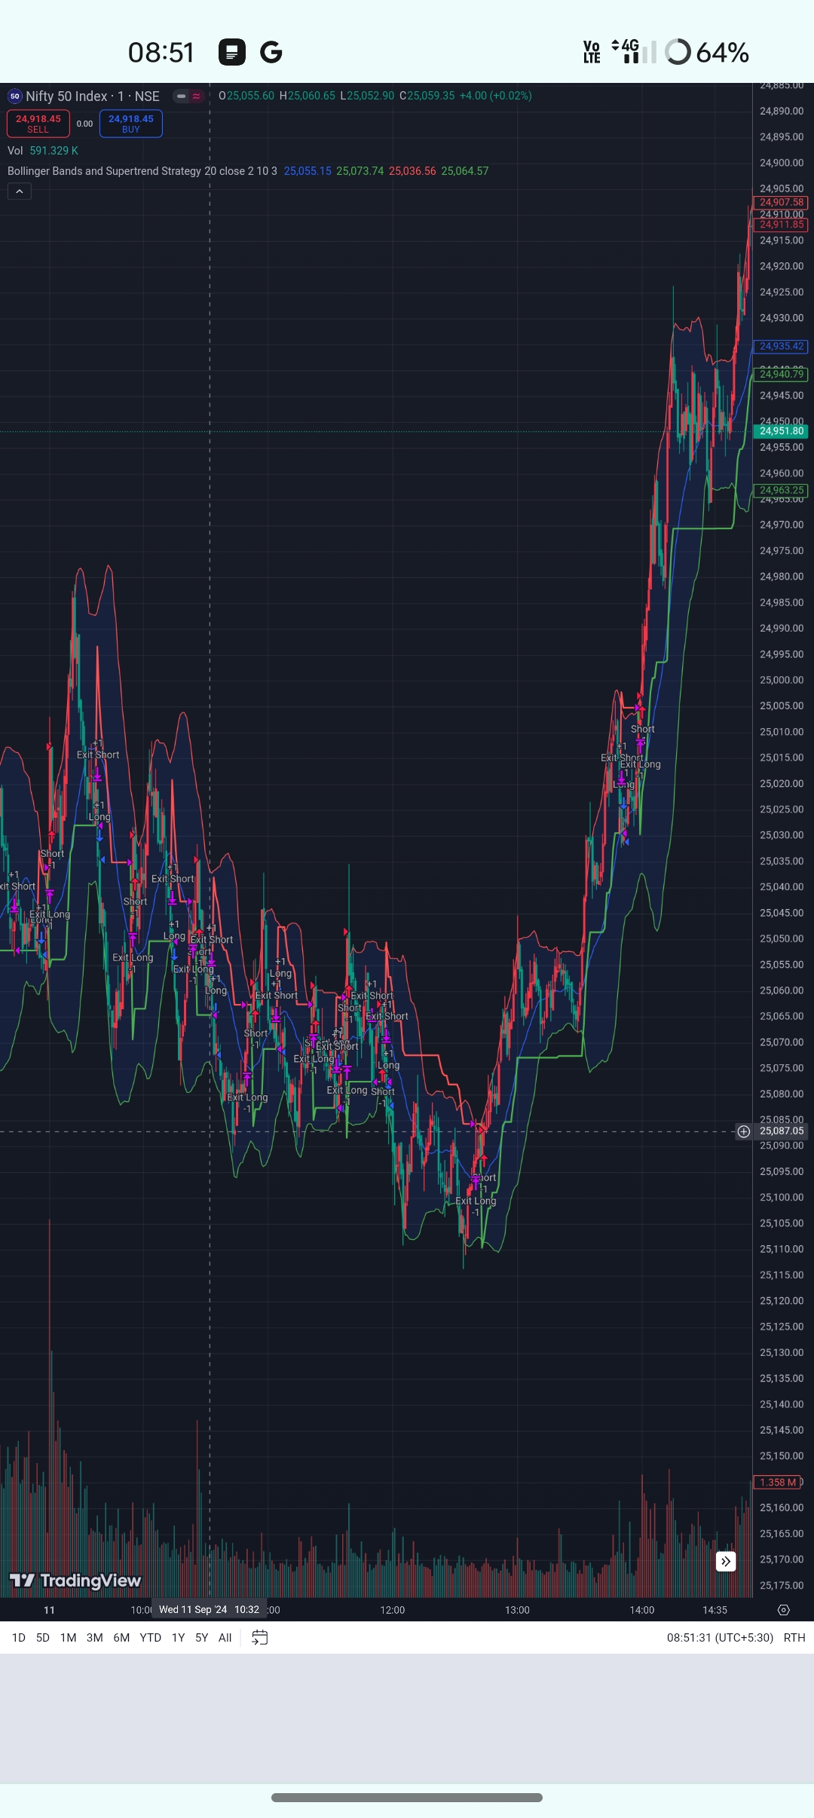Tap the Google icon in status bar
814x1818 pixels.
click(x=271, y=52)
